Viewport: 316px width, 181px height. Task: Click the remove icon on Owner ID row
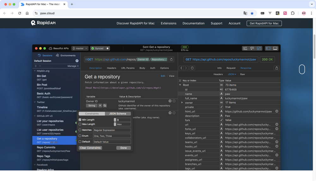(174, 101)
